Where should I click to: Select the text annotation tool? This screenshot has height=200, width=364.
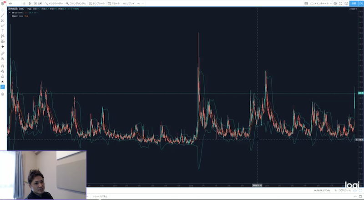(3, 30)
